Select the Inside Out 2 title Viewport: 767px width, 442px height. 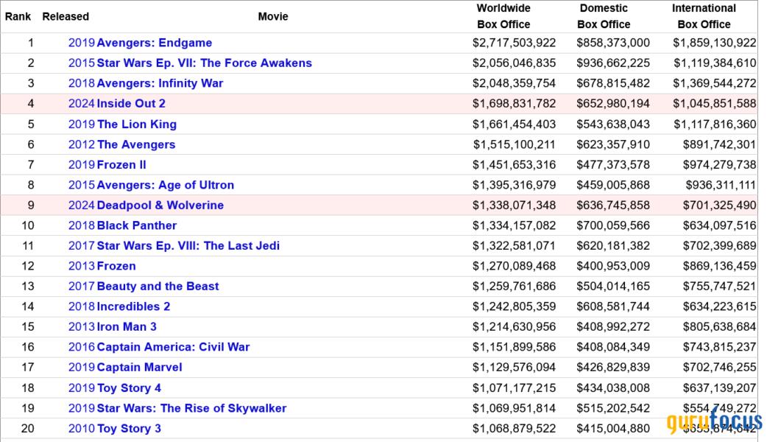coord(131,104)
